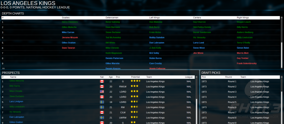Select defenceman Dave Burrows
This screenshot has height=124, width=284.
click(113, 27)
